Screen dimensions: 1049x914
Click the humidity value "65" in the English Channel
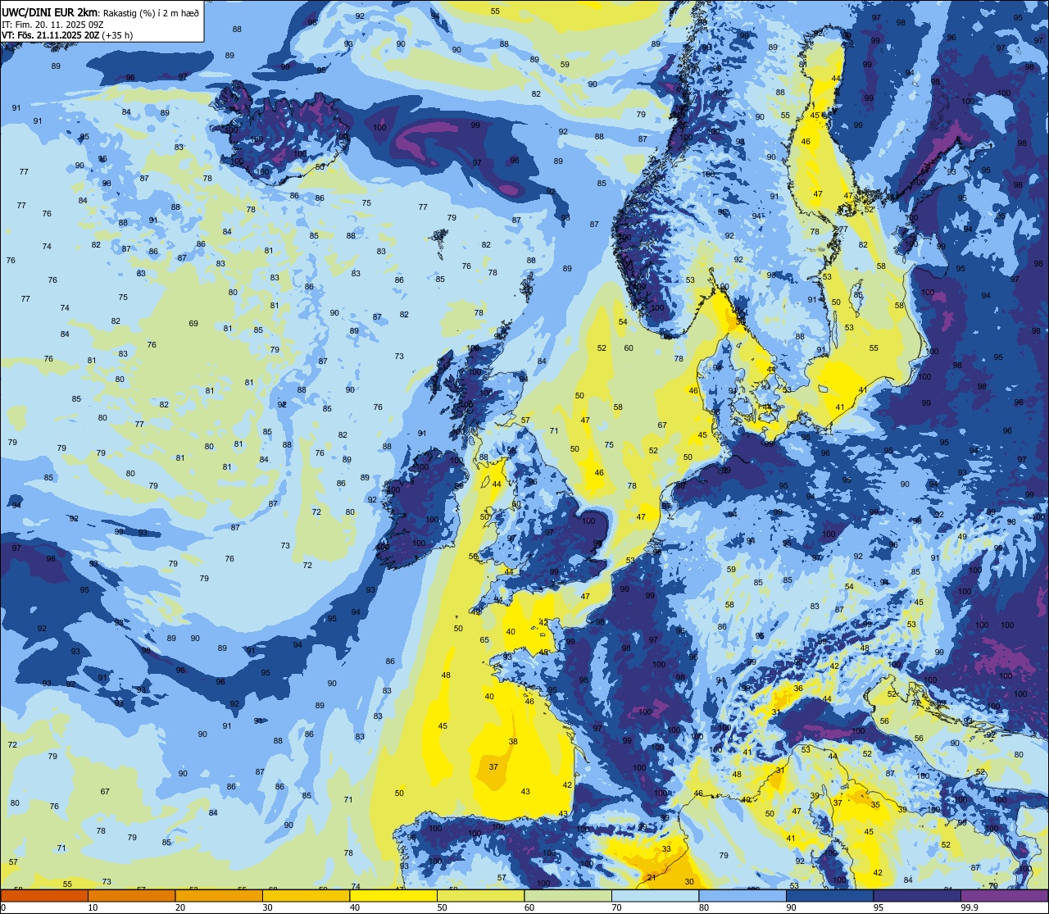[x=484, y=639]
